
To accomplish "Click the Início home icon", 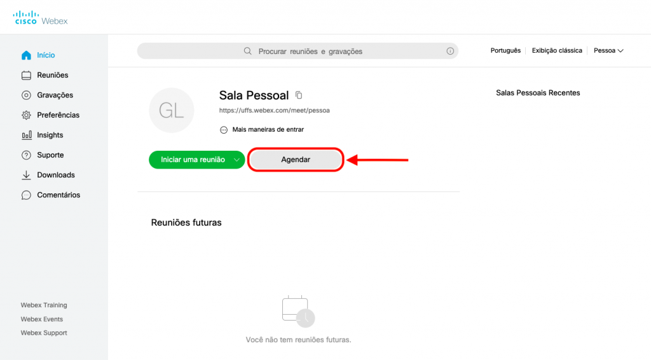I will pyautogui.click(x=26, y=55).
